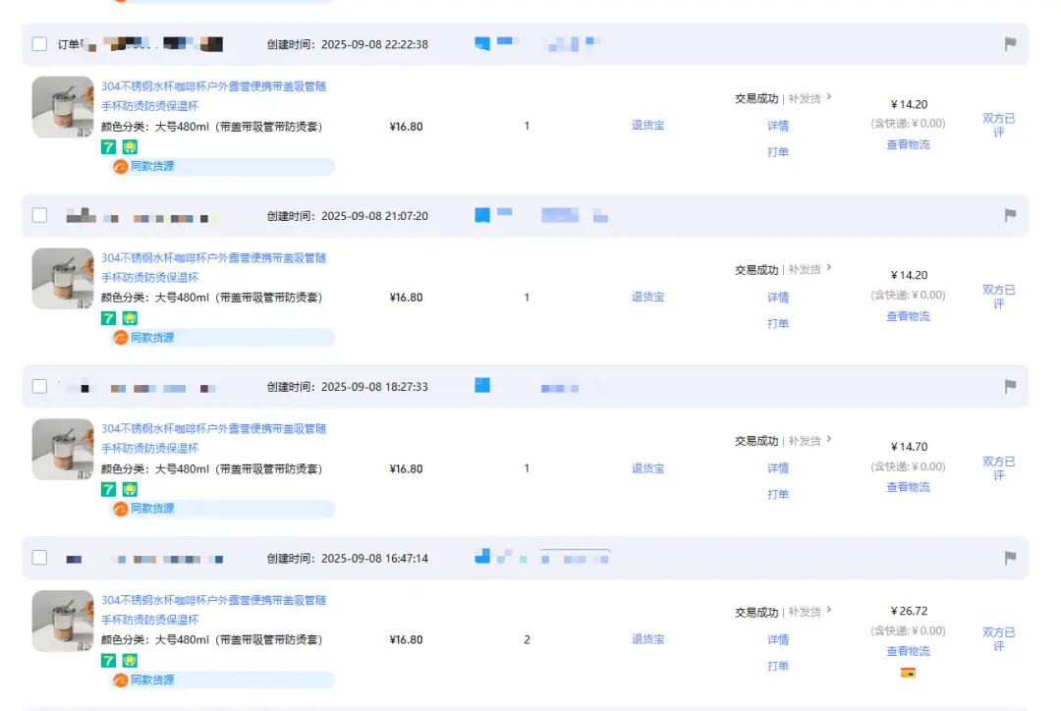
Task: Click the flag icon on the 21:07:20 order
Action: click(1009, 215)
